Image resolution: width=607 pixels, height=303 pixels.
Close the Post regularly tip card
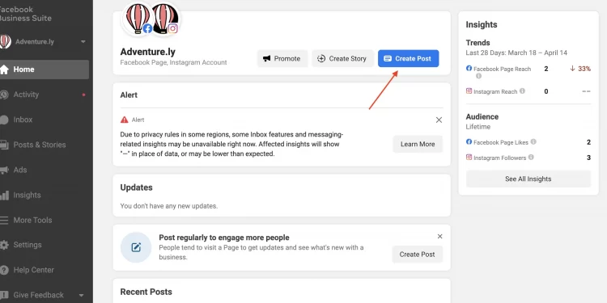(439, 236)
